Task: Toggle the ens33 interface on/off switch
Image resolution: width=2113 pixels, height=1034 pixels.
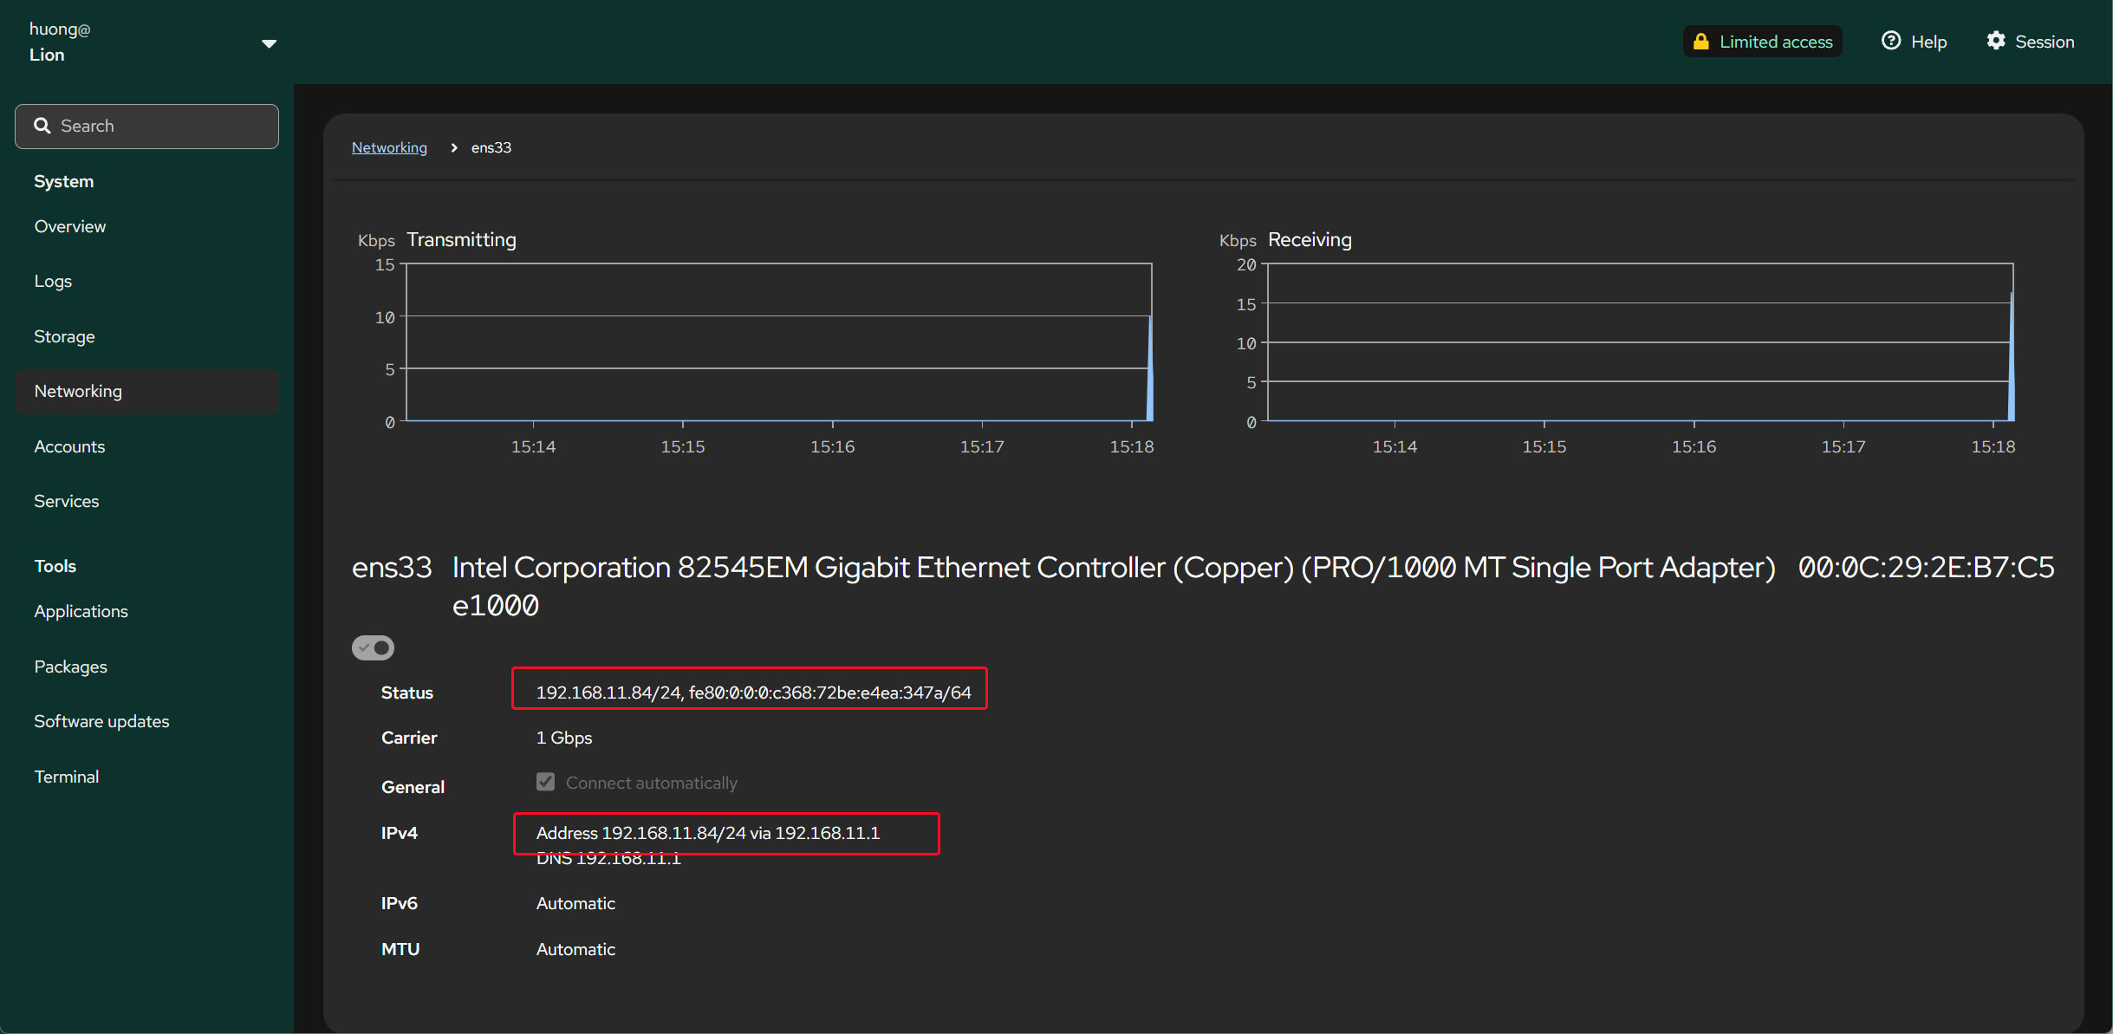Action: [x=373, y=647]
